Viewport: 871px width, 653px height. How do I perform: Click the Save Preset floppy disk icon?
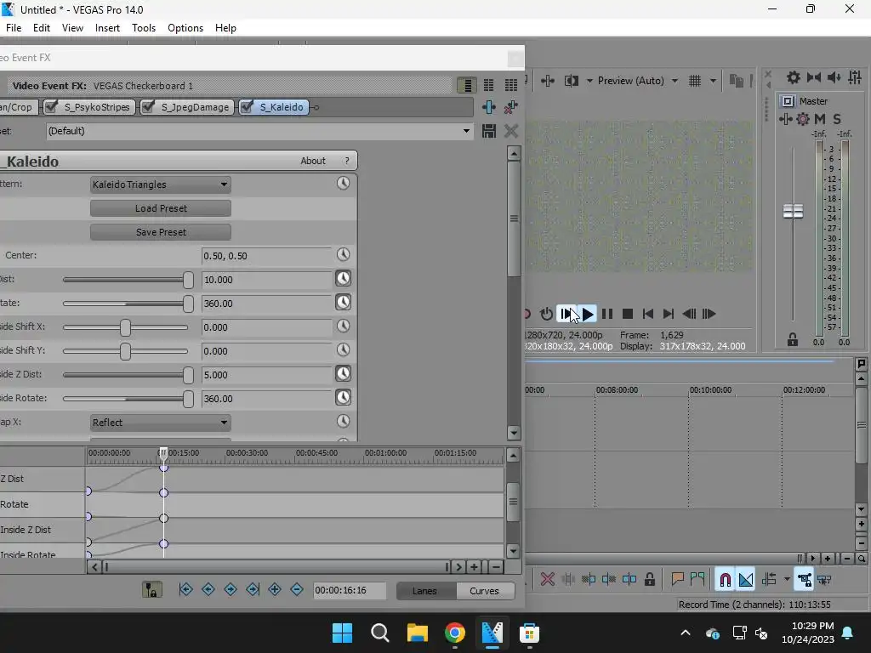click(x=489, y=131)
